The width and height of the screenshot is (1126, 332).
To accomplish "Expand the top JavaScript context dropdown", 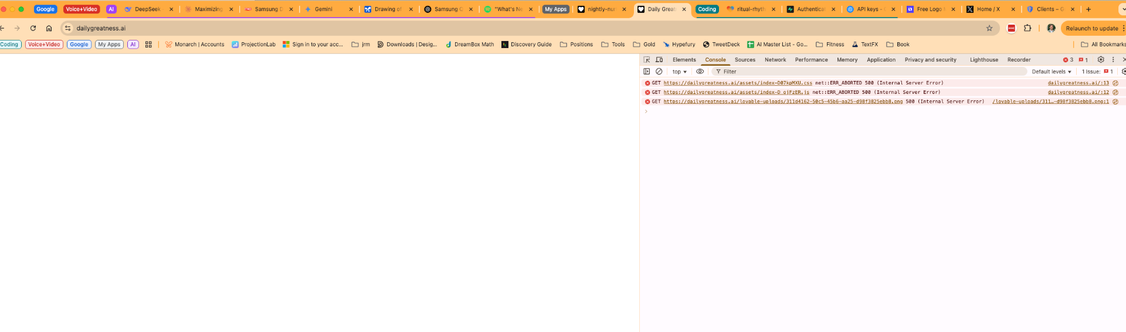I will (679, 72).
